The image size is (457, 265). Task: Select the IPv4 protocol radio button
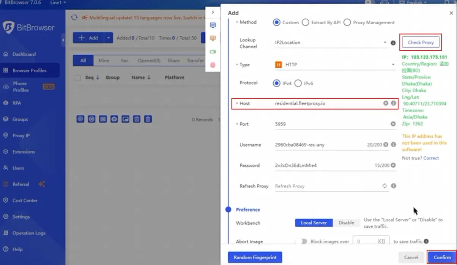pos(277,83)
